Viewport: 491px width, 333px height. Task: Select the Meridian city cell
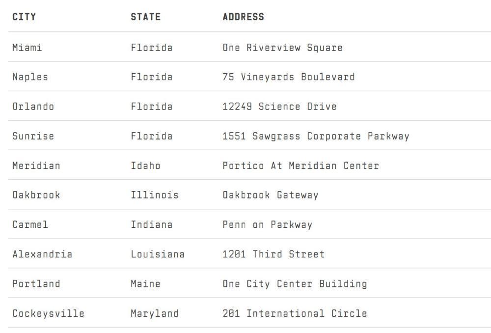36,166
